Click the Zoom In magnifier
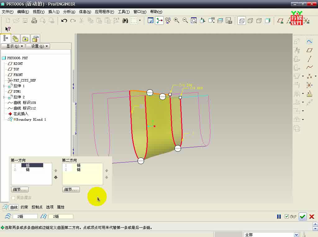The image size is (318, 237). click(176, 21)
